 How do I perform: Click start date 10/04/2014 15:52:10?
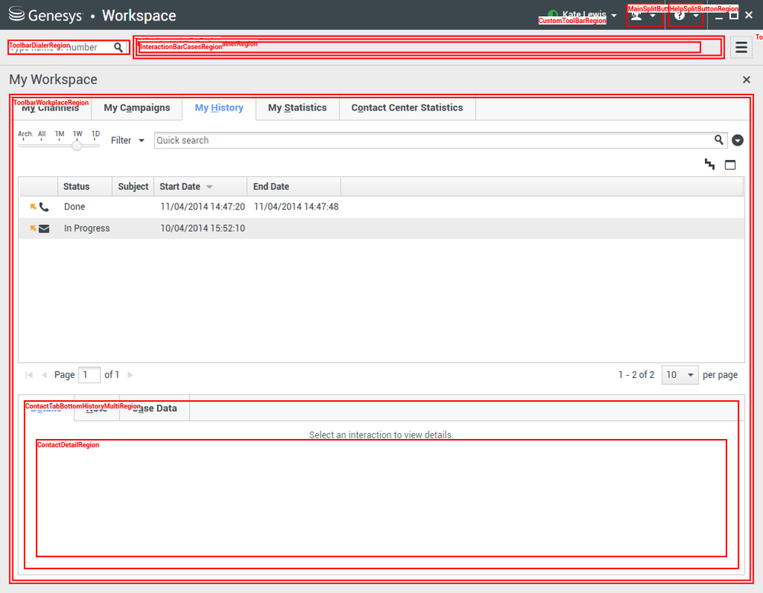[x=203, y=229]
